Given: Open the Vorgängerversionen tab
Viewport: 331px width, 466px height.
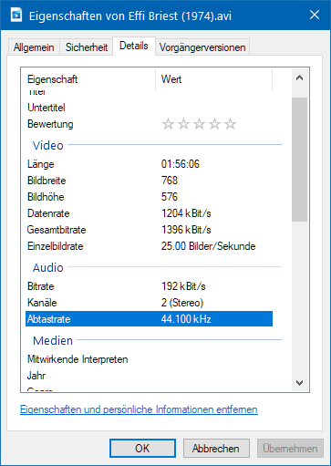Looking at the screenshot, I should coord(202,47).
